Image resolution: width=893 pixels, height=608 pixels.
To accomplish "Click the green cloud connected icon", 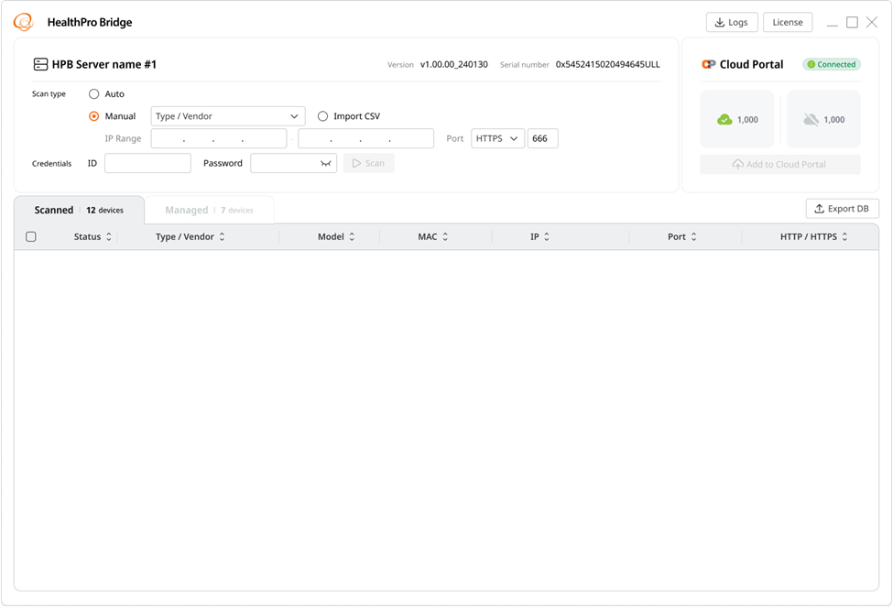I will pos(724,120).
